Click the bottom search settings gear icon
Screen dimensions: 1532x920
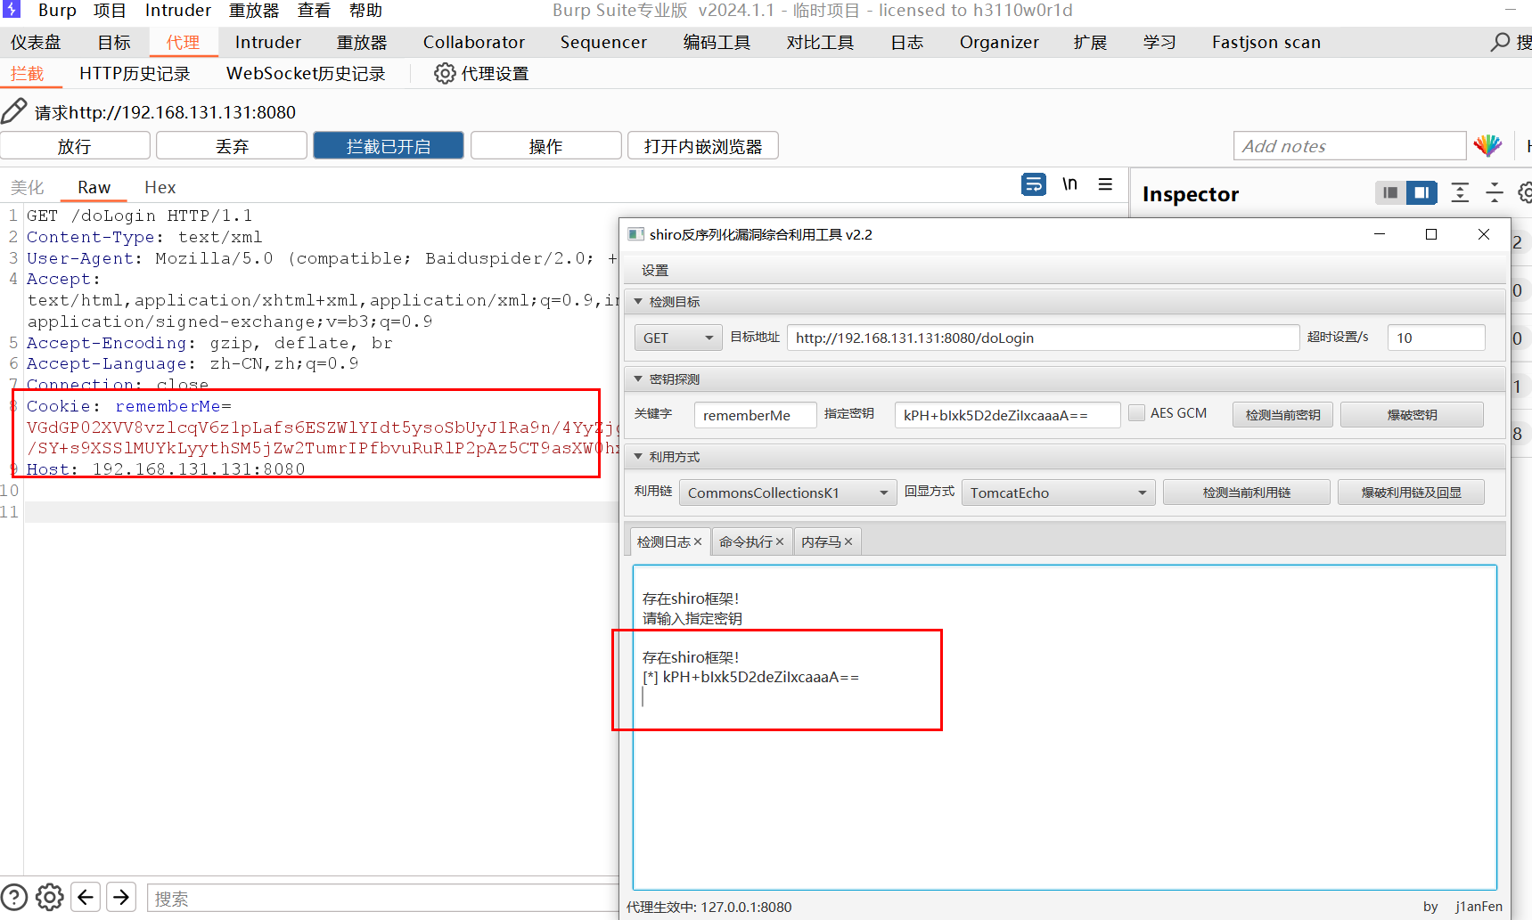click(x=50, y=897)
